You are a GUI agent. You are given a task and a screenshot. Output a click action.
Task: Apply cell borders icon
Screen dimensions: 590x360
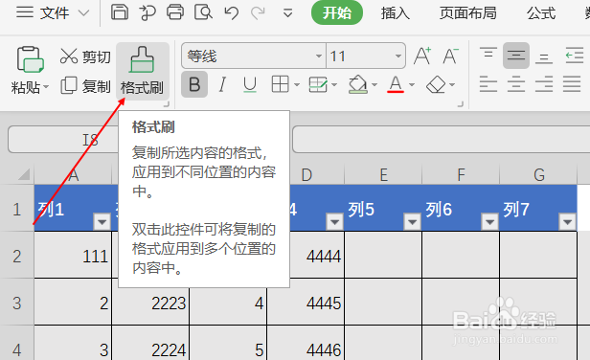(281, 84)
